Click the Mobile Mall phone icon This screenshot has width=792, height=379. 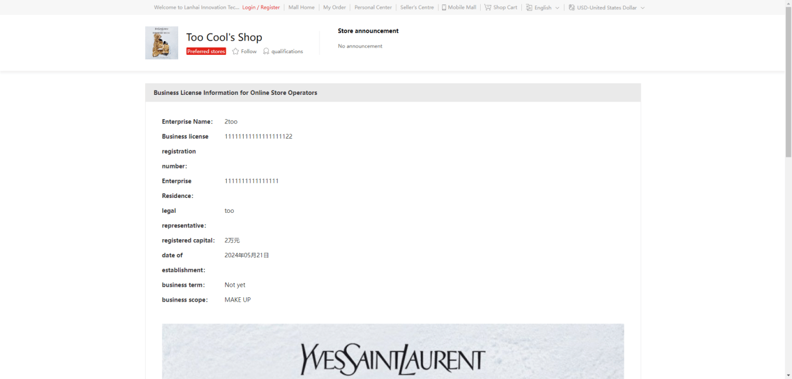point(444,7)
